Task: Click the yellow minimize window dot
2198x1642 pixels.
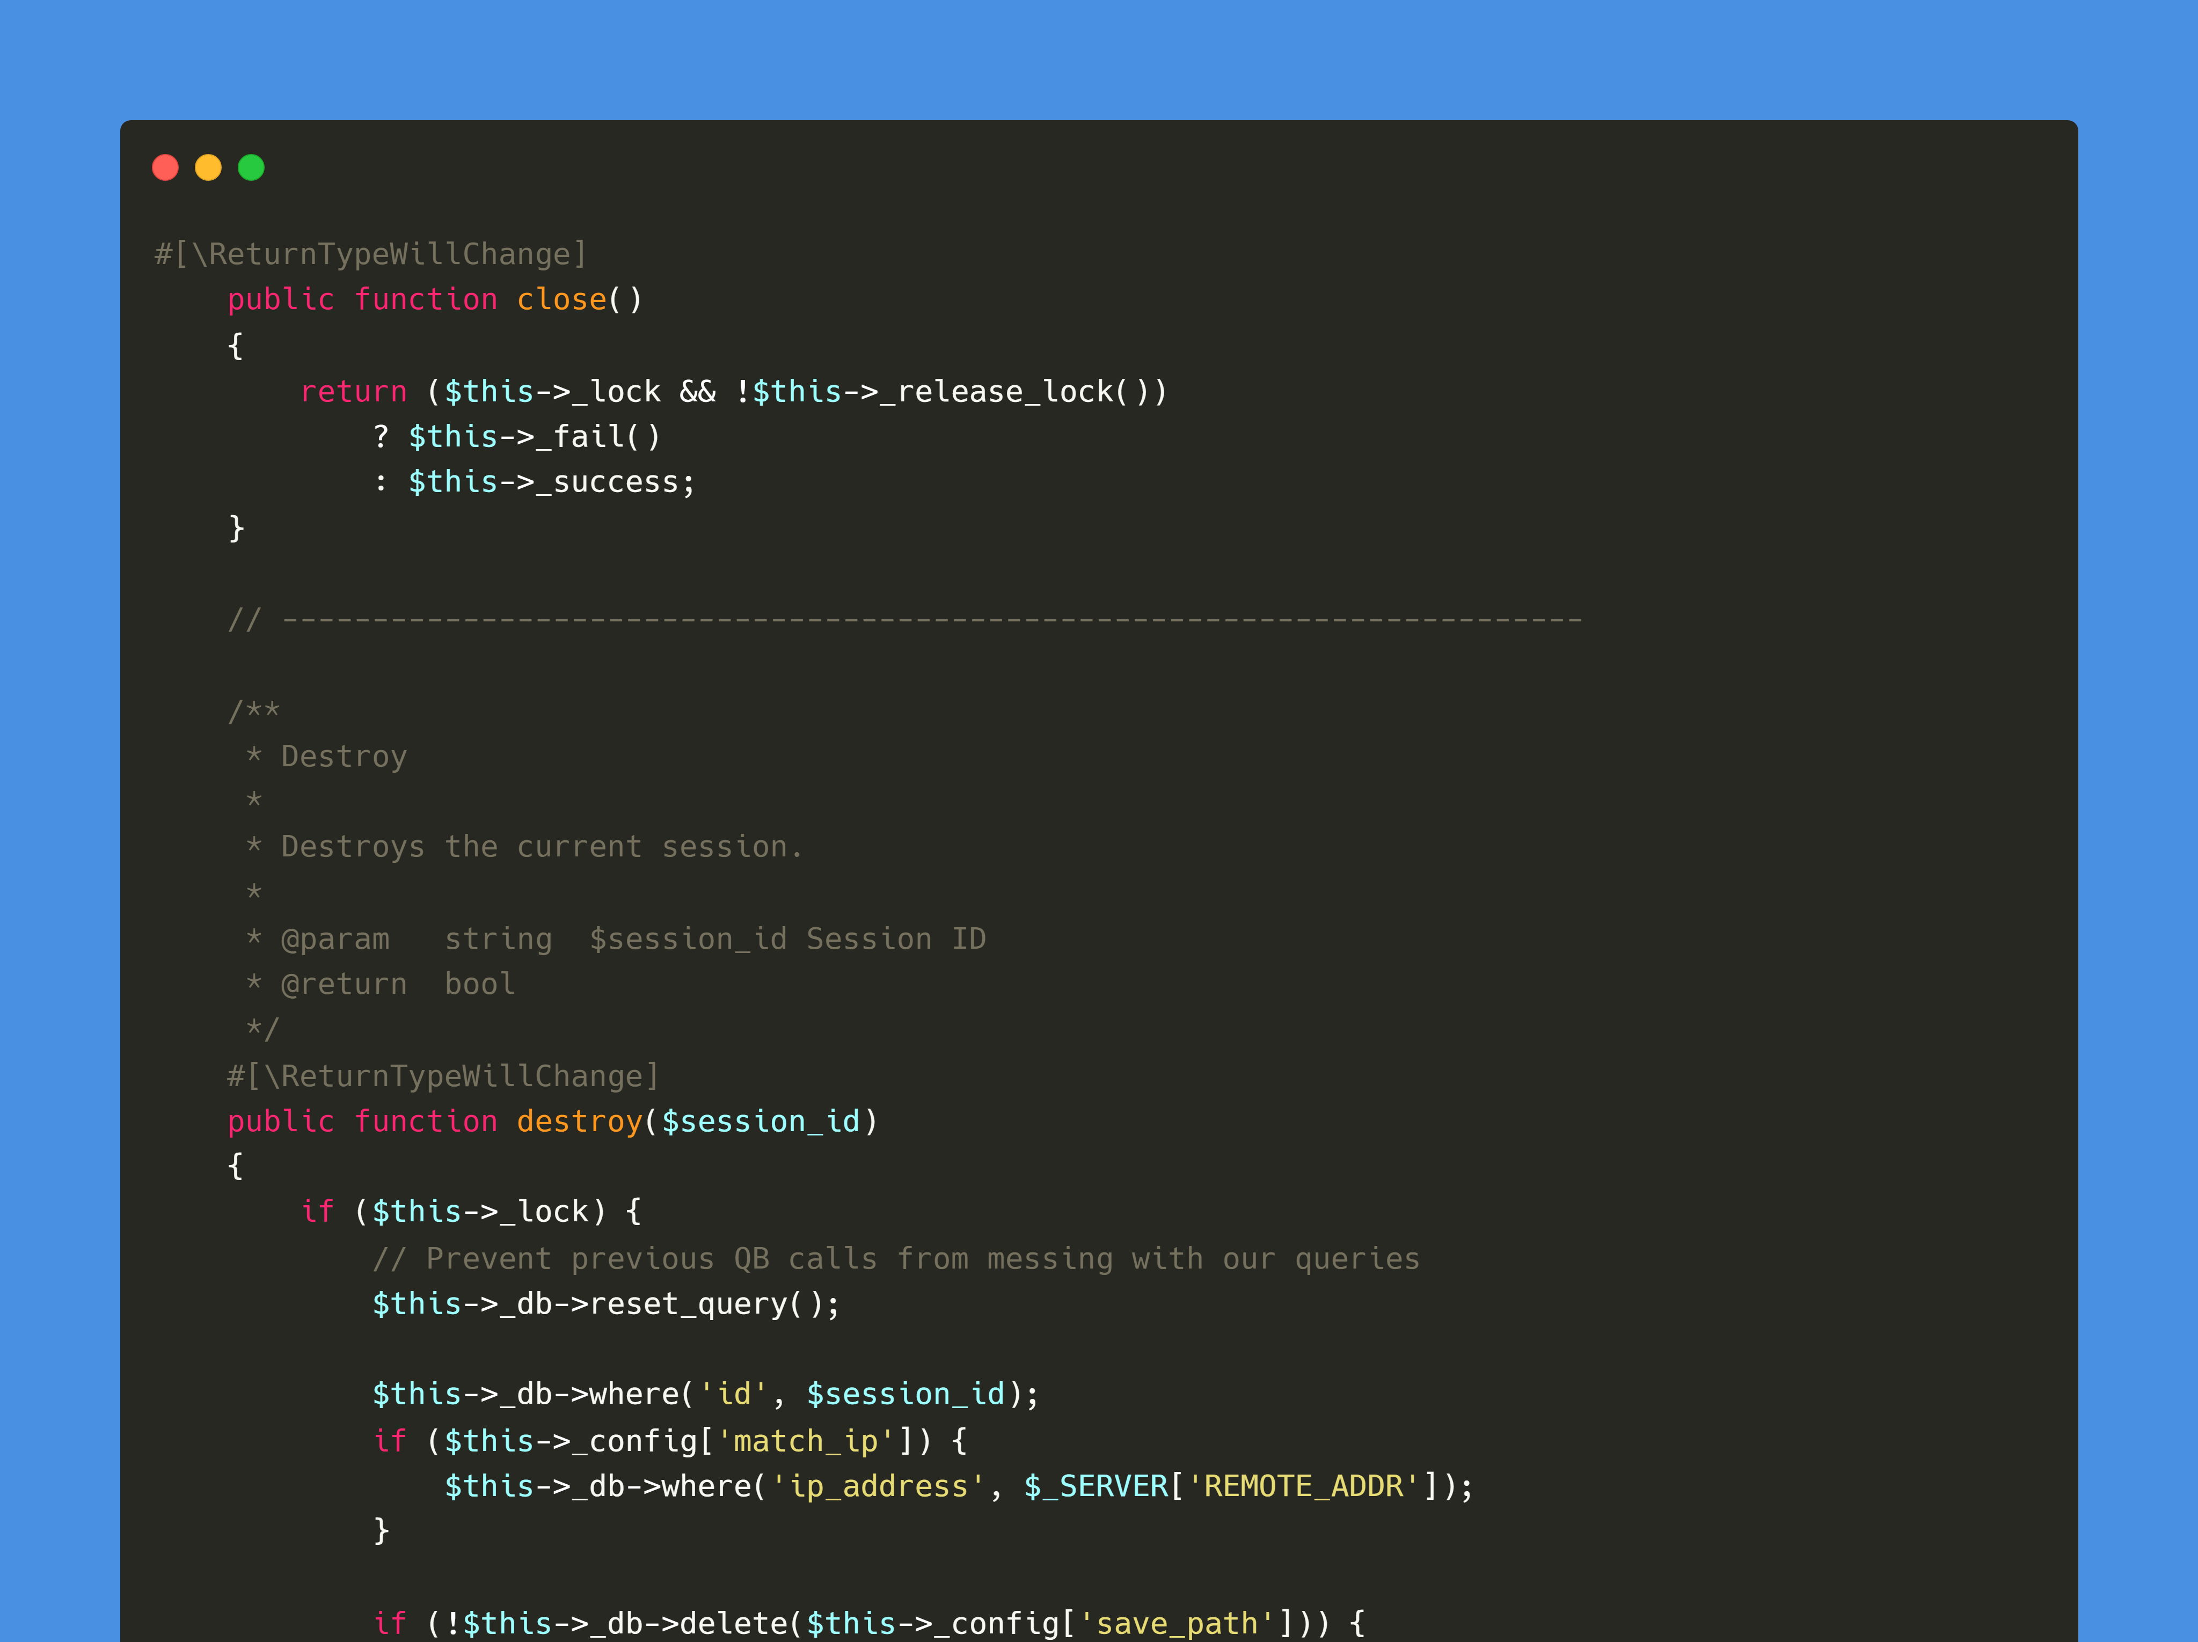Action: point(208,167)
